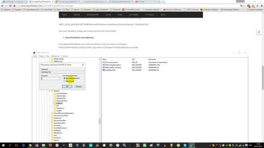Screen dimensions: 264x148
Task: Open ICONS in the website navigation bar
Action: pyautogui.click(x=120, y=15)
